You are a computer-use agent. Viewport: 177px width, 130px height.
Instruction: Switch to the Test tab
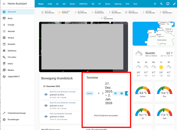point(135,4)
